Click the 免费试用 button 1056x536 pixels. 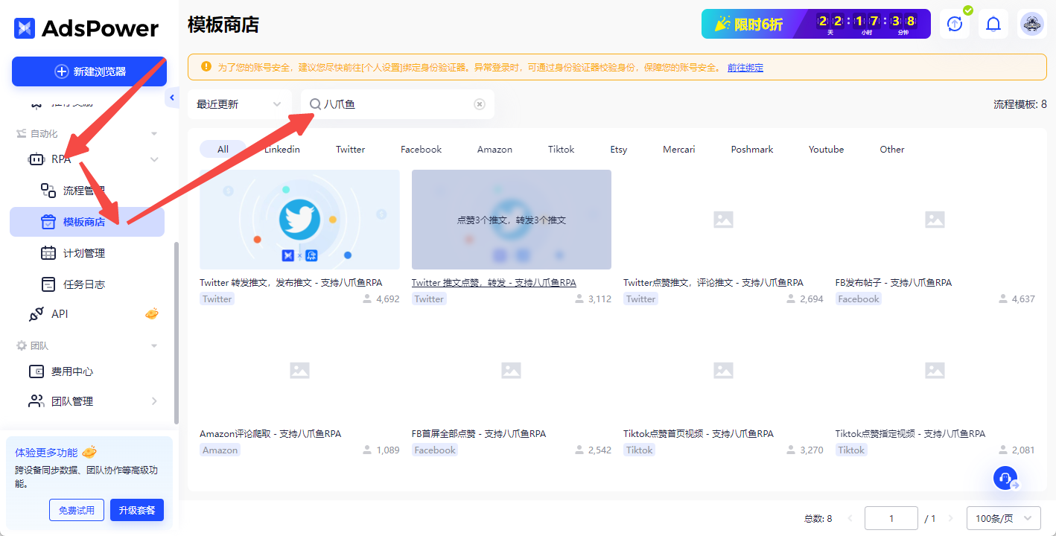(x=77, y=510)
